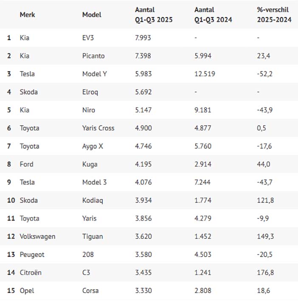Select the Opel Corsa model cell
The image size is (298, 301).
[90, 291]
